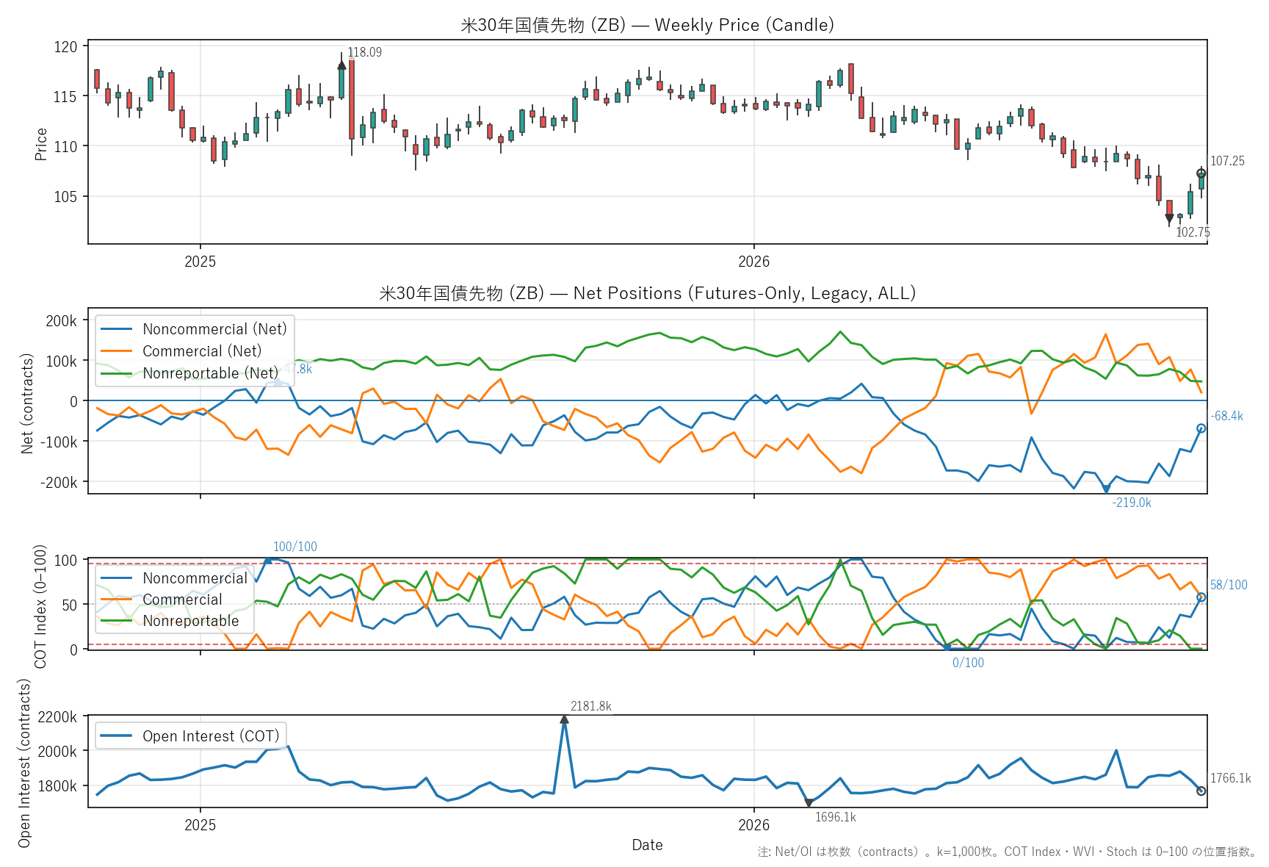1269x867 pixels.
Task: Select the "-219.0k" net position annotation
Action: [x=1132, y=503]
